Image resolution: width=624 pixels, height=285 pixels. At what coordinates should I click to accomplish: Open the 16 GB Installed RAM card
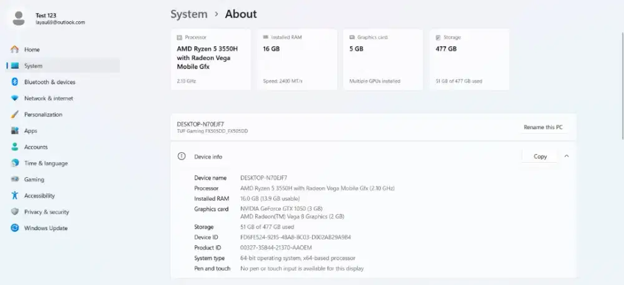pos(297,59)
